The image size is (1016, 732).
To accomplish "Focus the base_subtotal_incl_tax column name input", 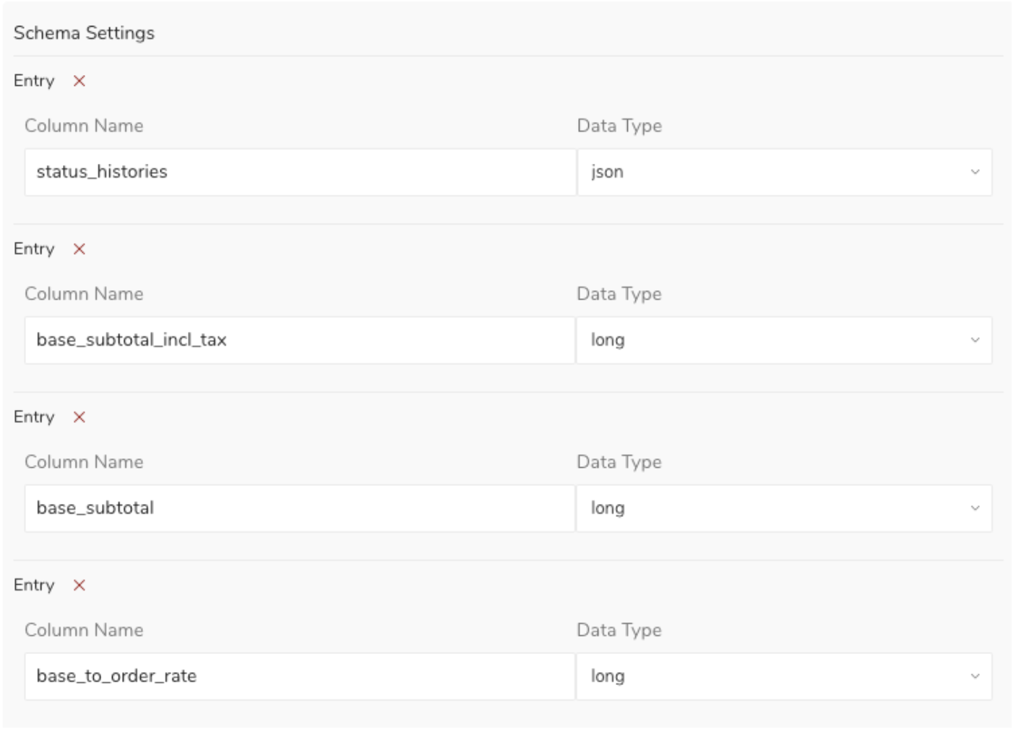I will (300, 340).
